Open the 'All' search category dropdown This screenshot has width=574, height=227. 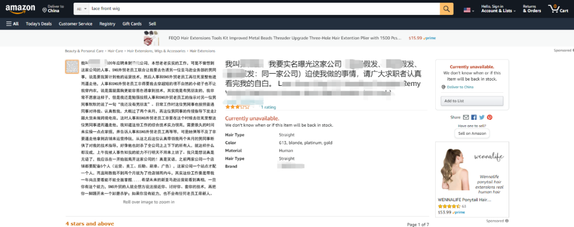[x=80, y=10]
